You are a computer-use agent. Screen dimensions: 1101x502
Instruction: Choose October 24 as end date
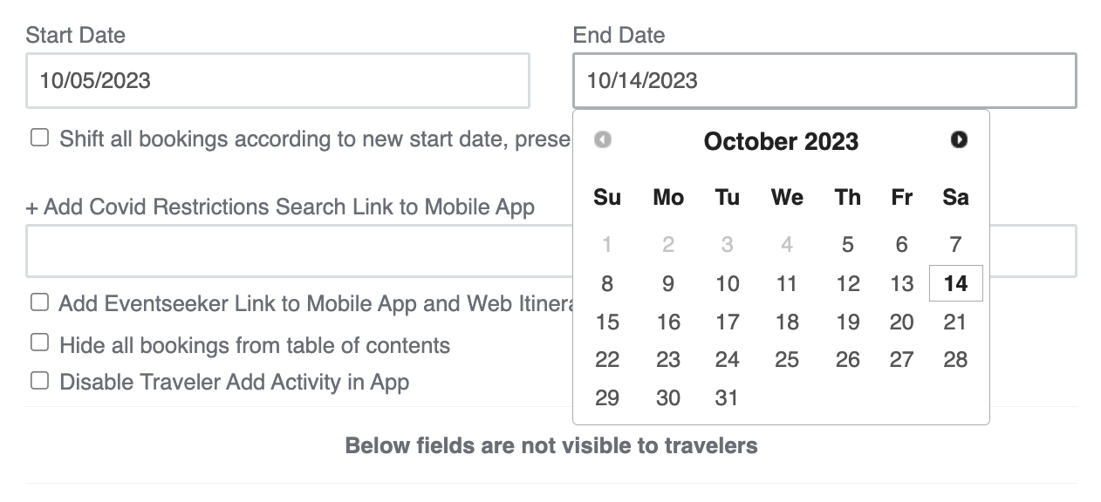[727, 360]
